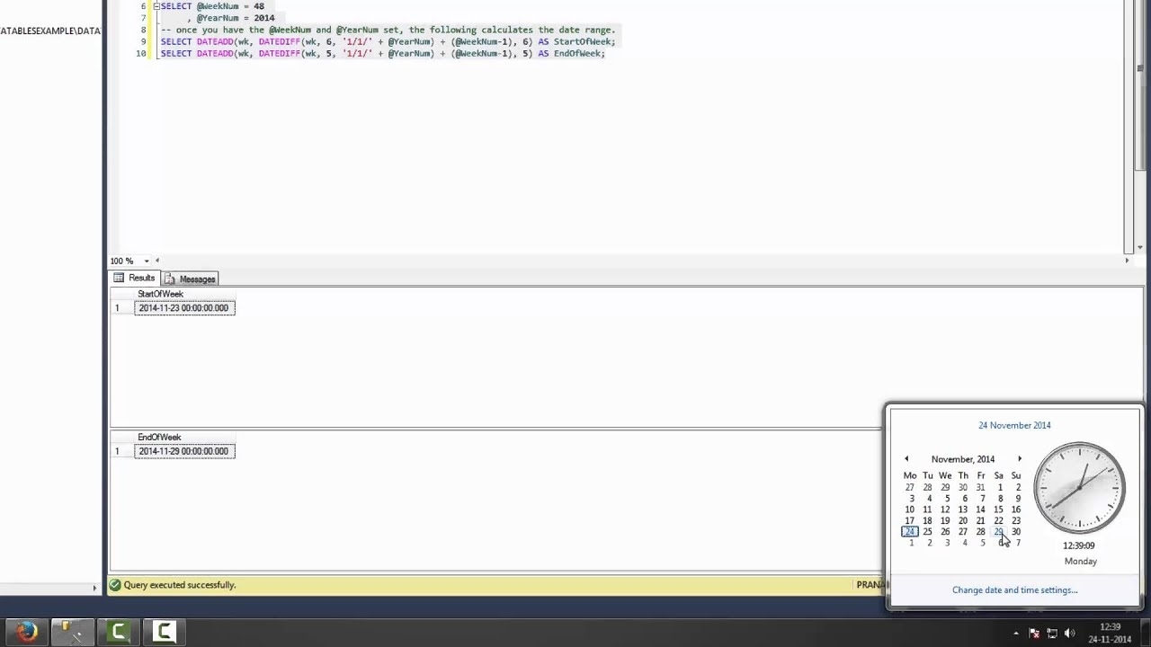Click the Query executed successfully status text

coord(180,585)
